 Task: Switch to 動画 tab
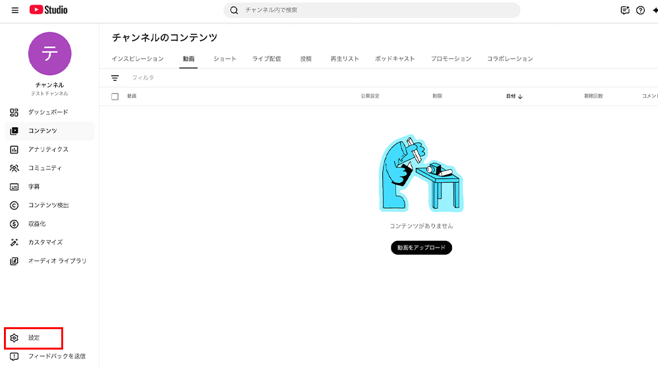pos(188,59)
